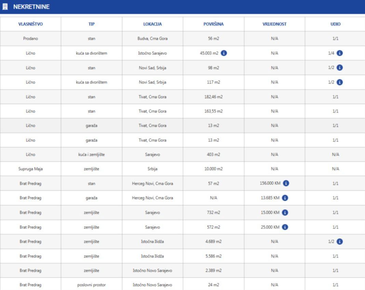Open info icon next to 45.003 m2
This screenshot has height=290, width=365.
click(x=224, y=53)
